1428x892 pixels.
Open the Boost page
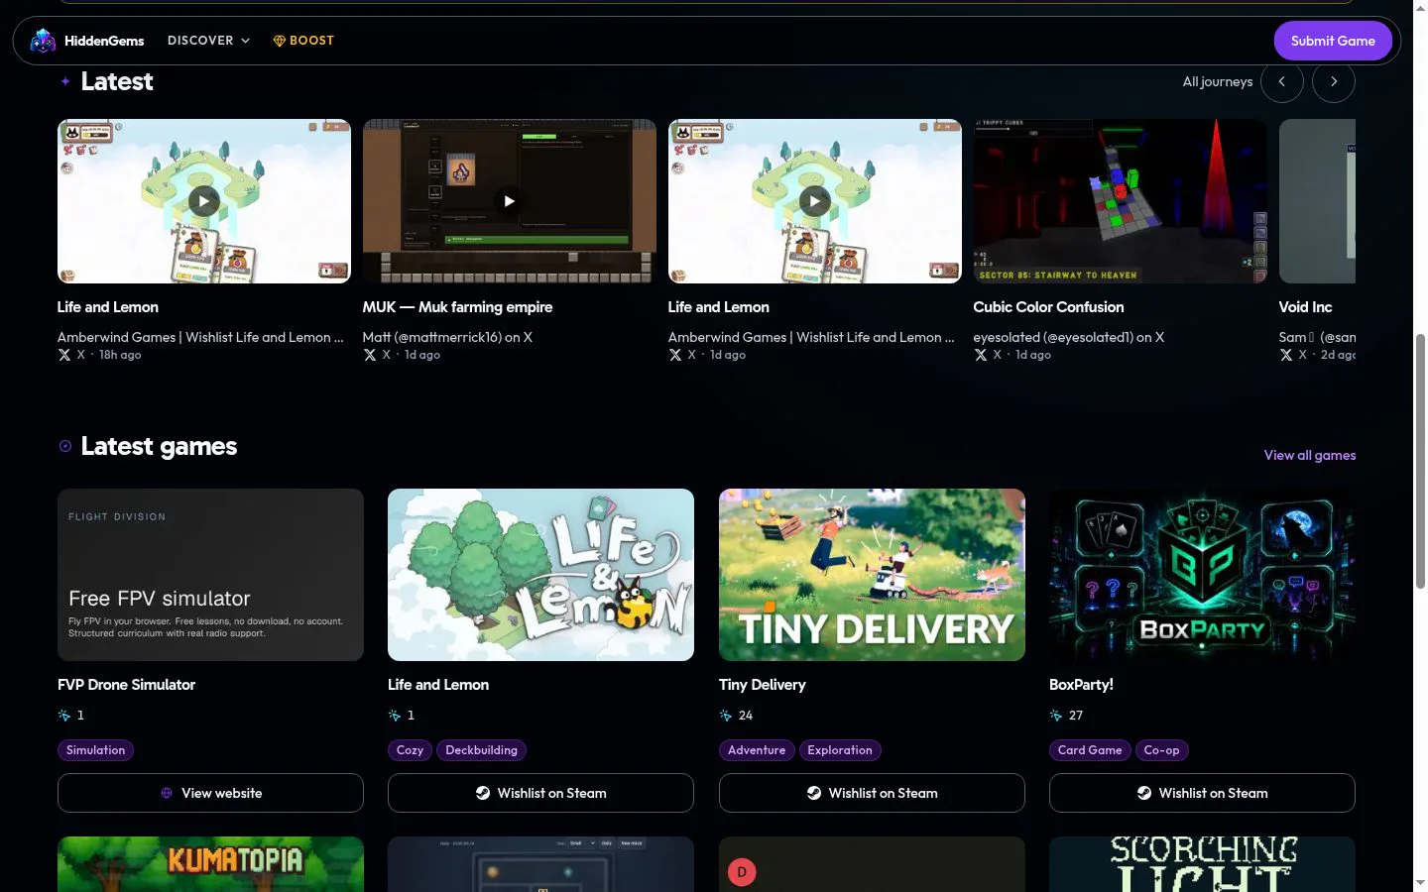[303, 41]
